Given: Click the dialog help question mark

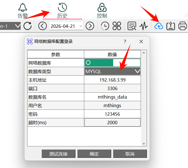Looking at the screenshot, I should [125, 42].
